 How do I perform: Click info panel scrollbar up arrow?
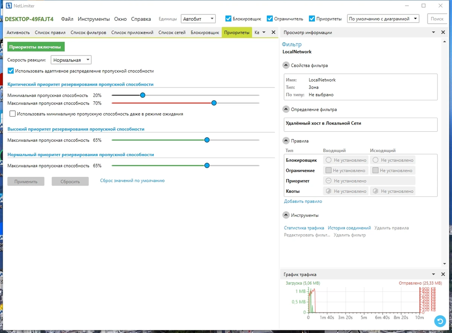[x=445, y=41]
